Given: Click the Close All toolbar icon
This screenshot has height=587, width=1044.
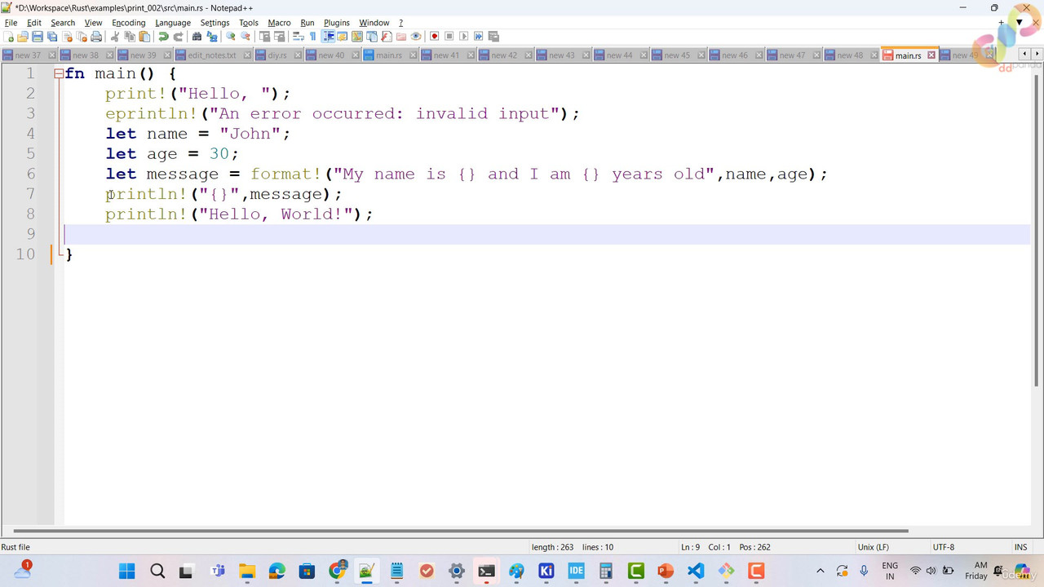Looking at the screenshot, I should [x=82, y=36].
